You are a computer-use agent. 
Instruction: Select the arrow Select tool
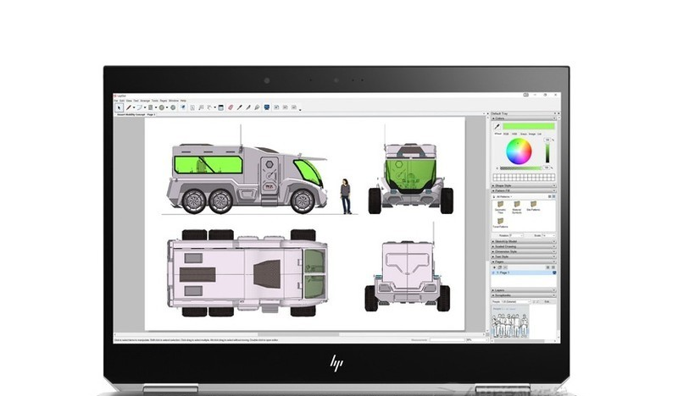119,107
